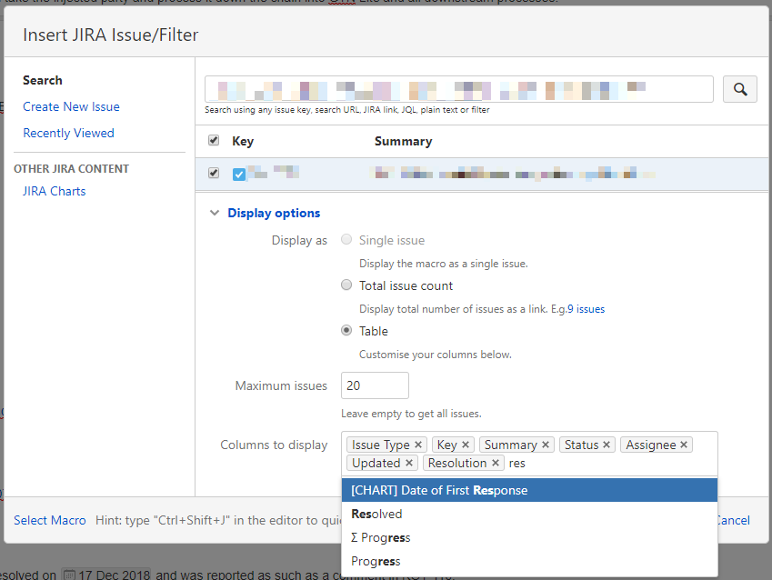Viewport: 772px width, 580px height.
Task: Choose '[CHART] Date of First Response' suggestion
Action: pos(529,490)
